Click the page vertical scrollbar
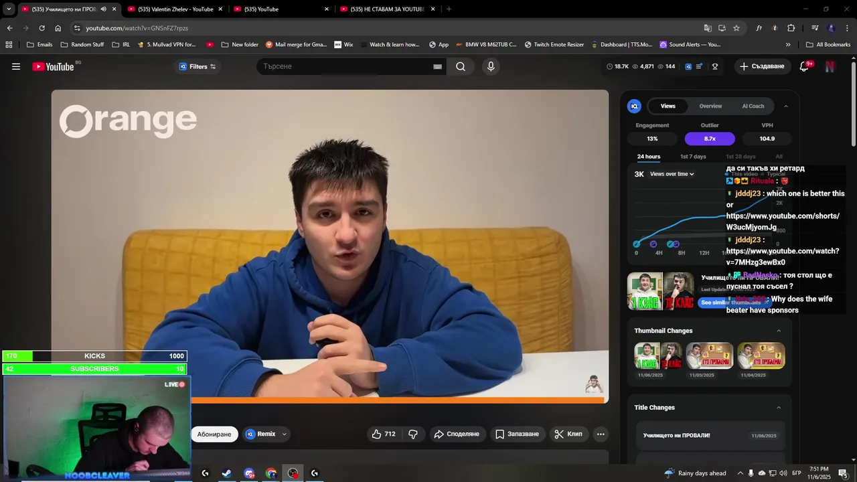The width and height of the screenshot is (857, 482). pyautogui.click(x=853, y=104)
